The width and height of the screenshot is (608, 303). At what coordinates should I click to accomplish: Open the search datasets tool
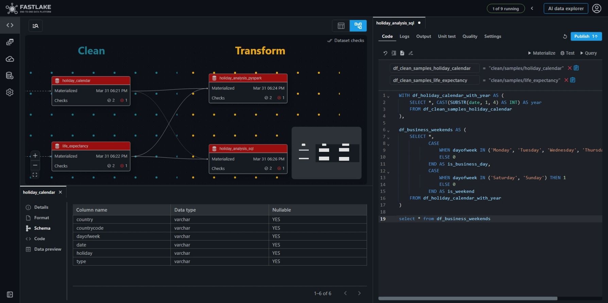point(35,26)
